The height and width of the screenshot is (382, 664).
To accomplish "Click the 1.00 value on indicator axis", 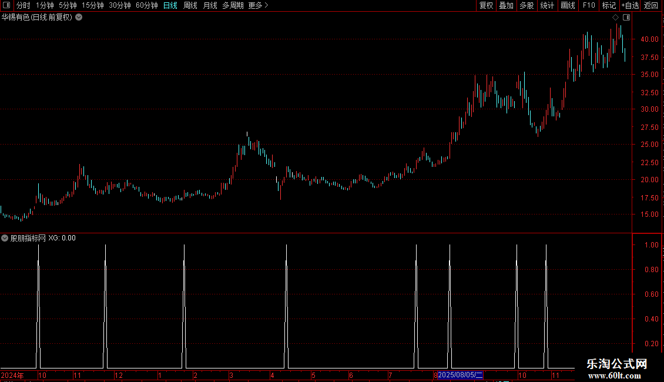I will pyautogui.click(x=651, y=245).
